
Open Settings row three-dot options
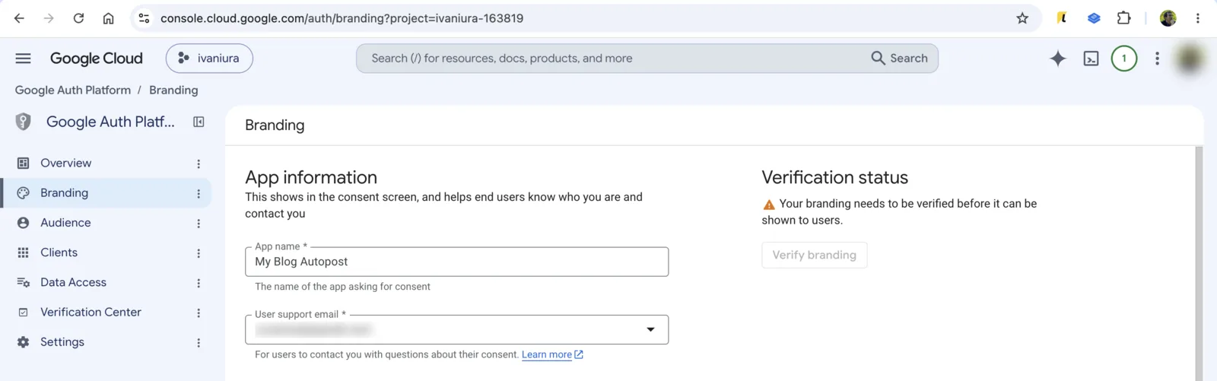point(199,343)
